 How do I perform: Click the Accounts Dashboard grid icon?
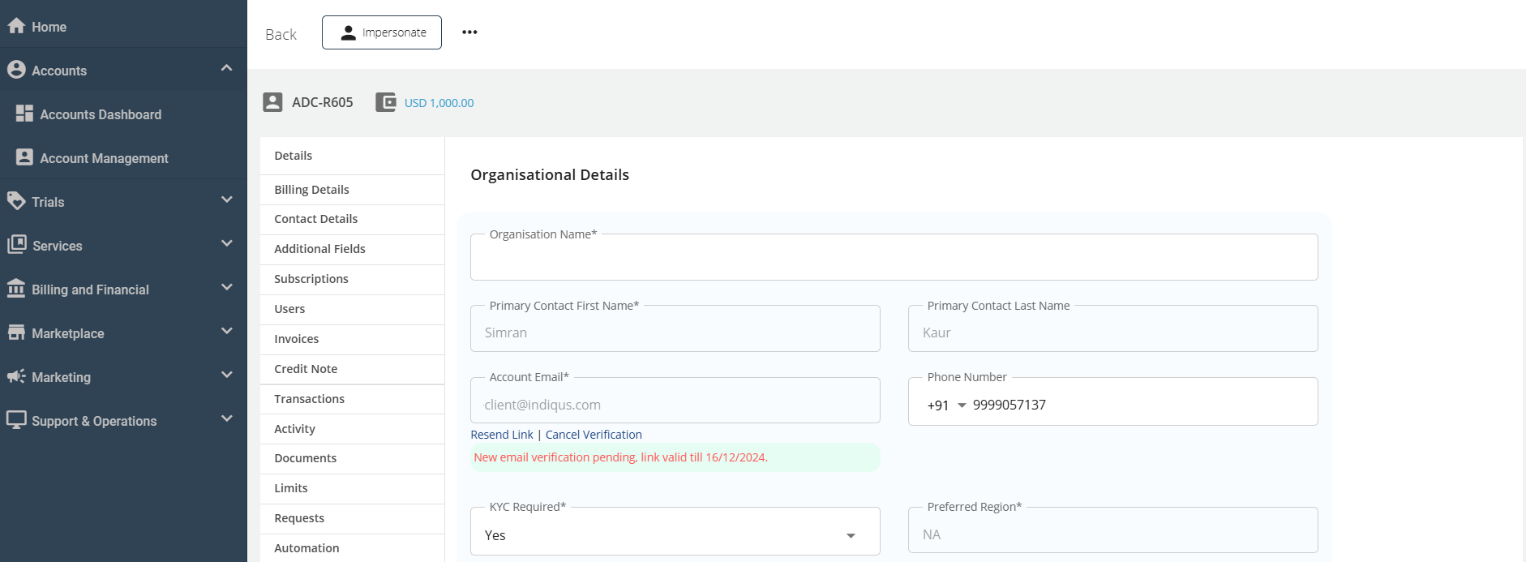coord(24,114)
